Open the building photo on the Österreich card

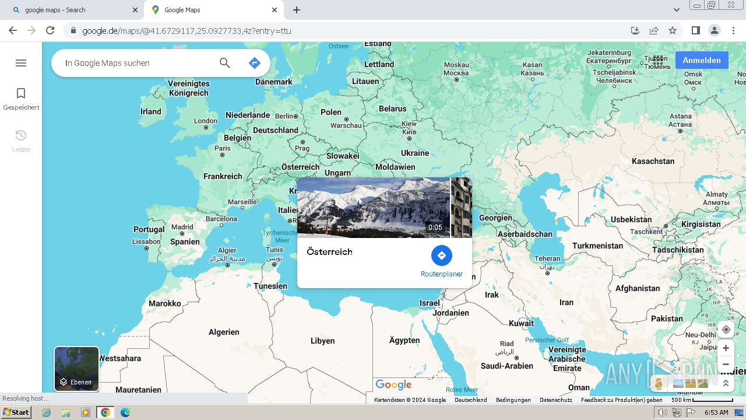coord(462,208)
